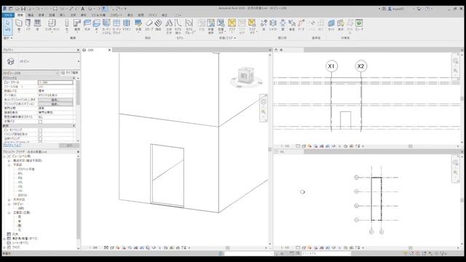Collapse the Graphics section in Properties
The image size is (466, 262).
coord(74,78)
